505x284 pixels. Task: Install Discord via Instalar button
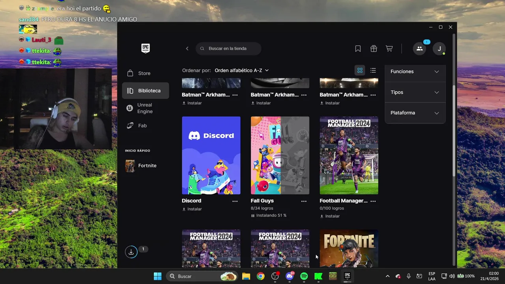[x=192, y=209]
